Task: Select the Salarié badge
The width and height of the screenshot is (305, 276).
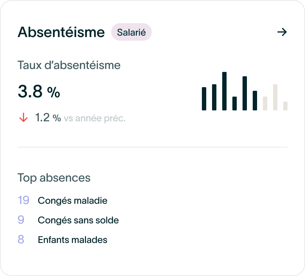Action: [131, 32]
